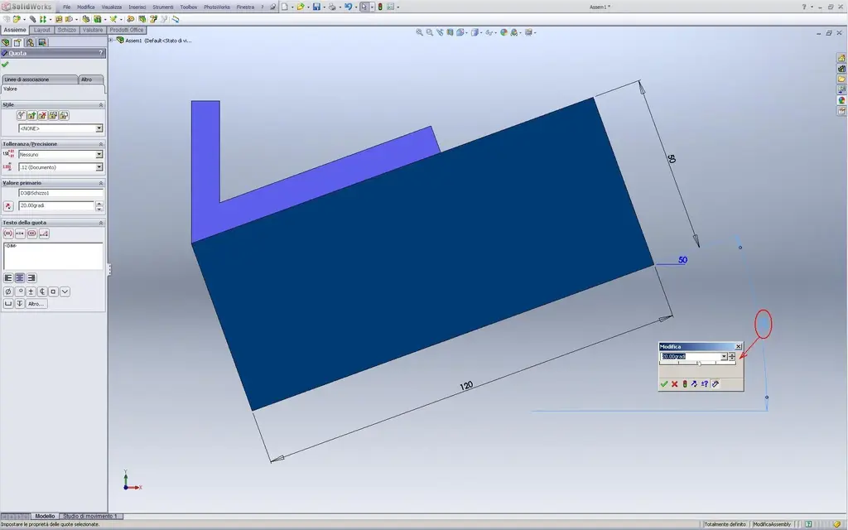Click the Undo arrow icon in toolbar
848x530 pixels.
pos(348,7)
